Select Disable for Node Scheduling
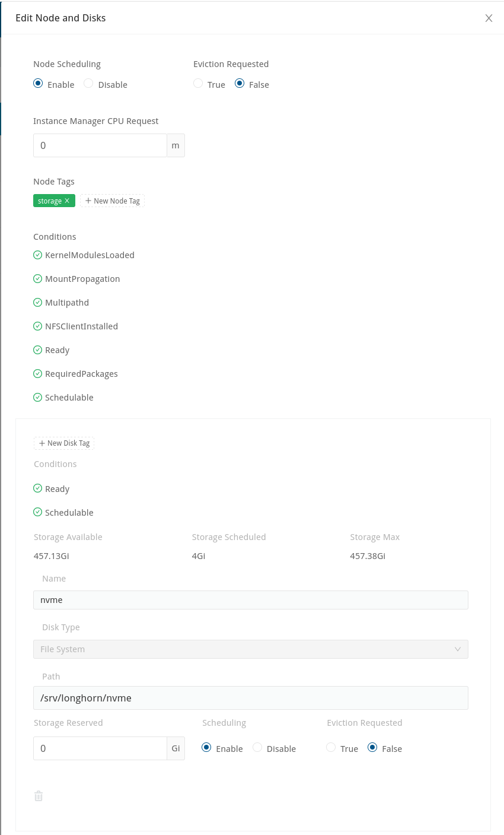Screen dimensions: 504x835 [x=89, y=84]
